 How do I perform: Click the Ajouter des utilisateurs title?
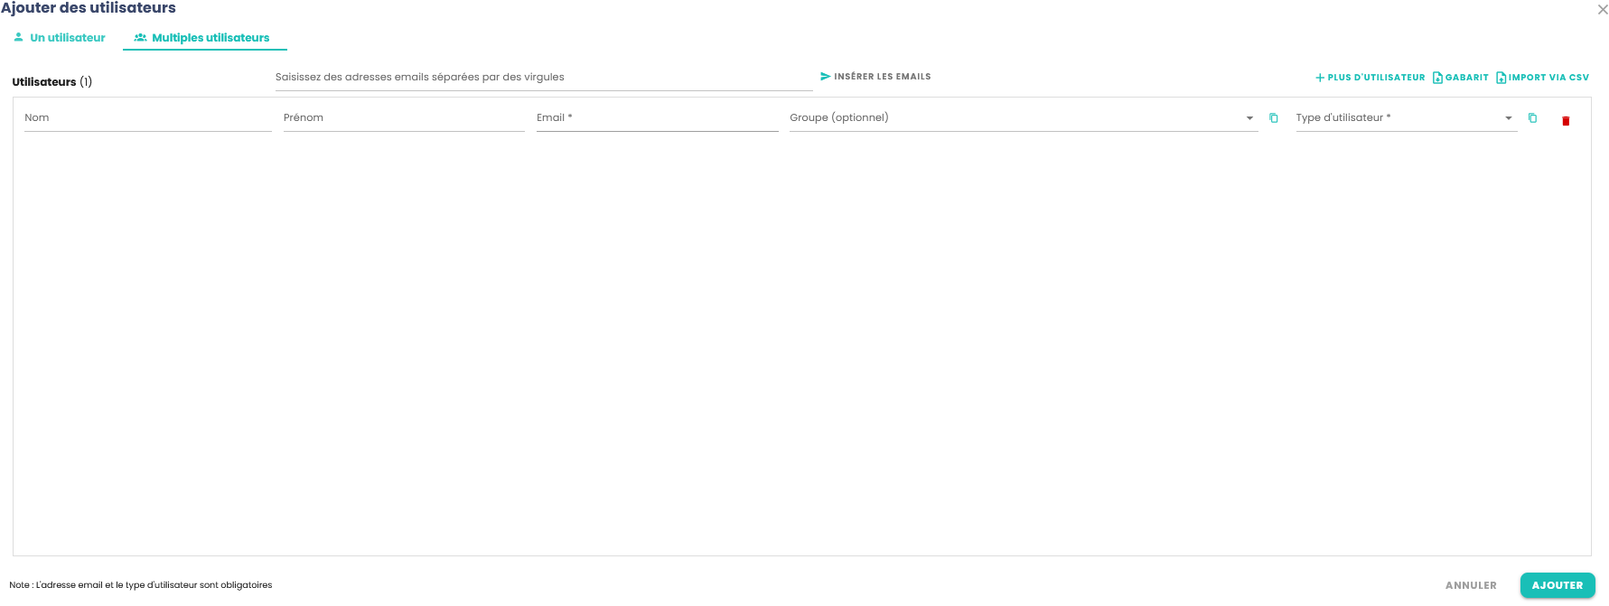[89, 8]
